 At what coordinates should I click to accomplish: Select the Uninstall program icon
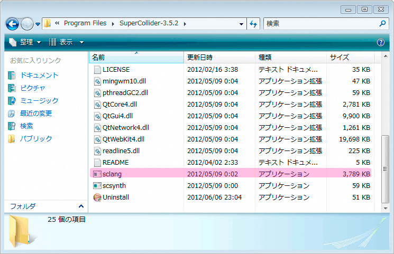pyautogui.click(x=97, y=197)
